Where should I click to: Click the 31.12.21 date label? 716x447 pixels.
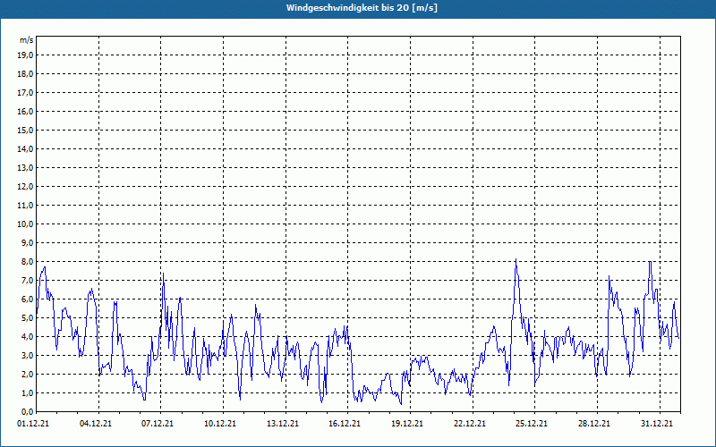[x=657, y=424]
